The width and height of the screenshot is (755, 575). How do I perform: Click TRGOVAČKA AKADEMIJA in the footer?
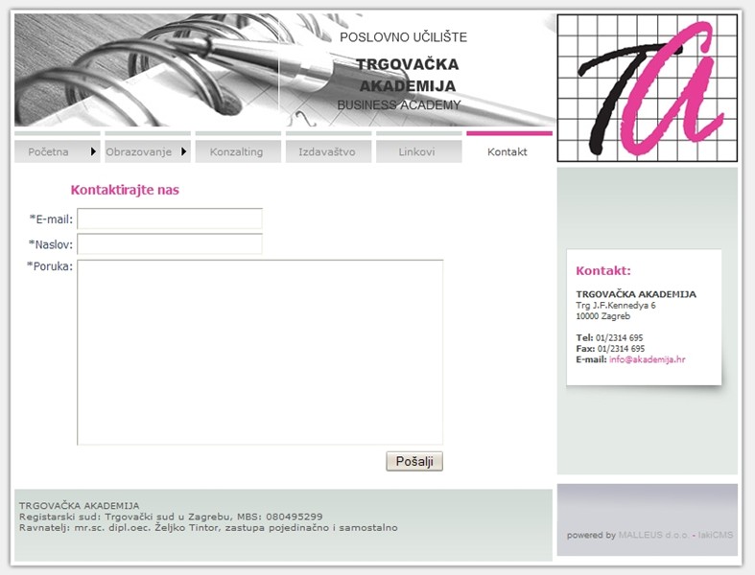(79, 505)
